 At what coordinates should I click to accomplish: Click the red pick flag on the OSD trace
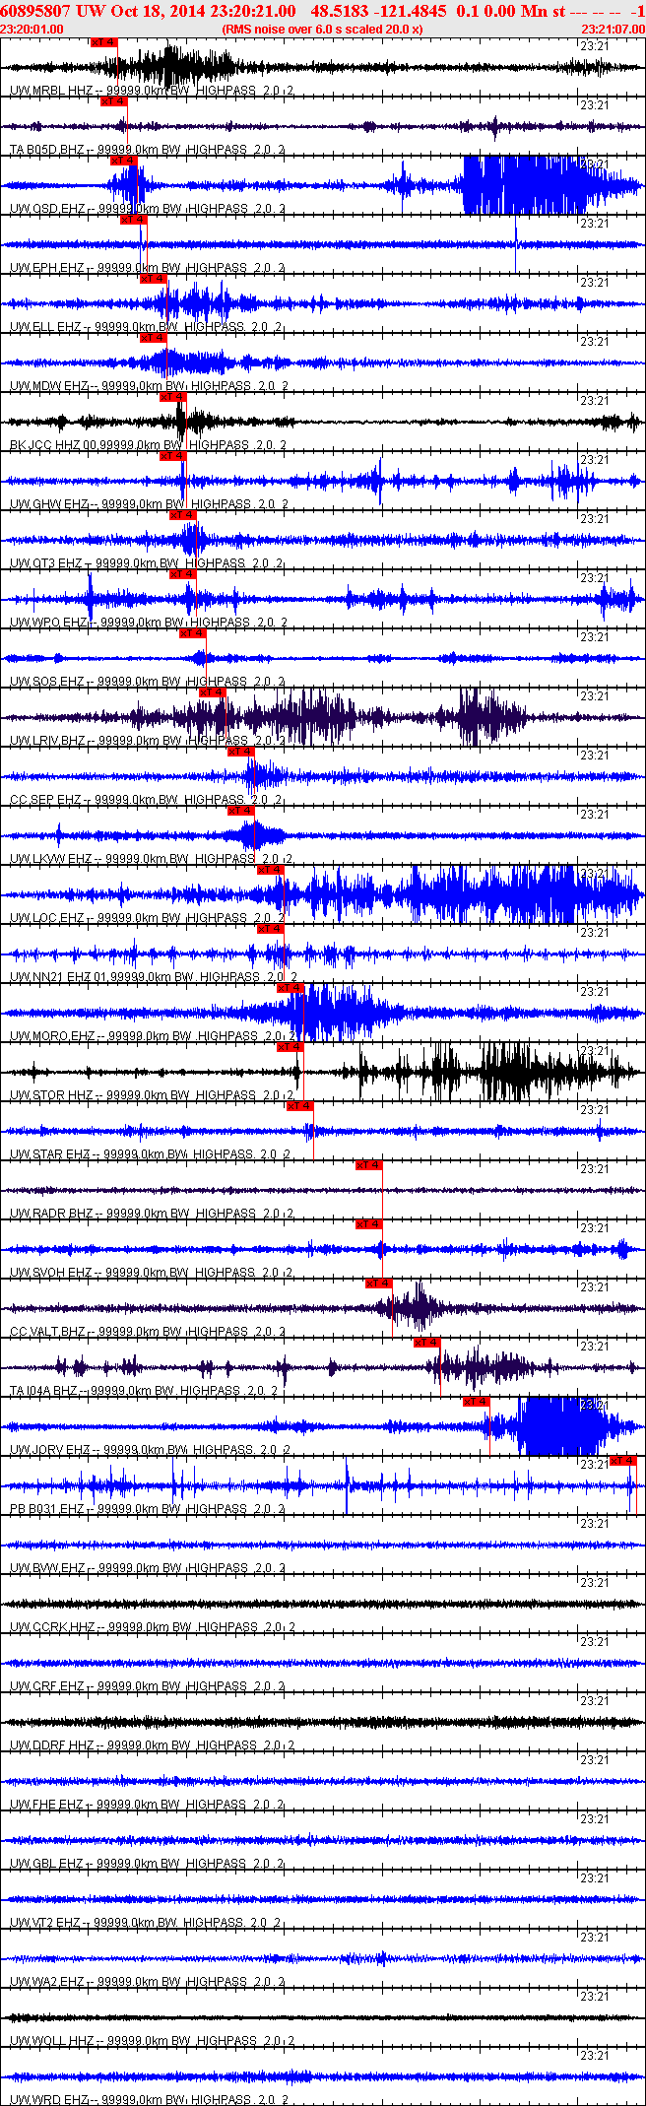coord(124,161)
